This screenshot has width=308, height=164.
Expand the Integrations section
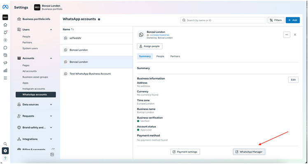(51, 139)
